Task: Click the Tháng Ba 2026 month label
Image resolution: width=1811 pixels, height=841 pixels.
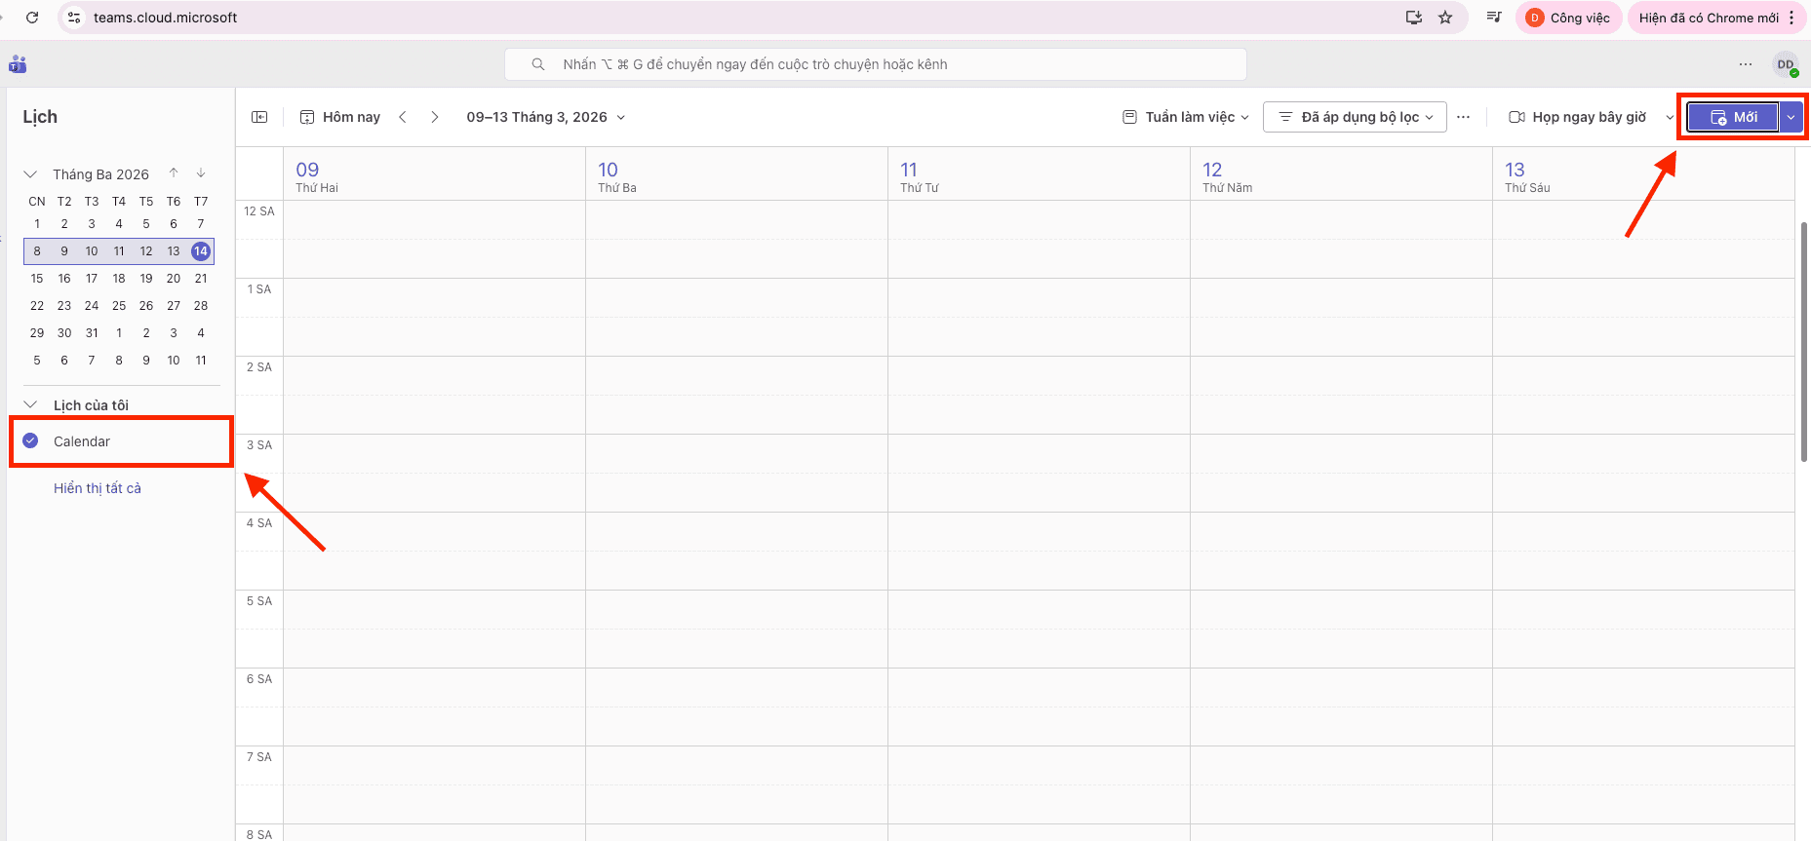Action: pyautogui.click(x=100, y=173)
